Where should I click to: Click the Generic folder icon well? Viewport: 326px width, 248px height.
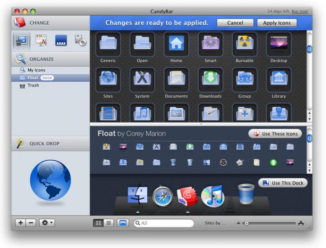click(108, 44)
